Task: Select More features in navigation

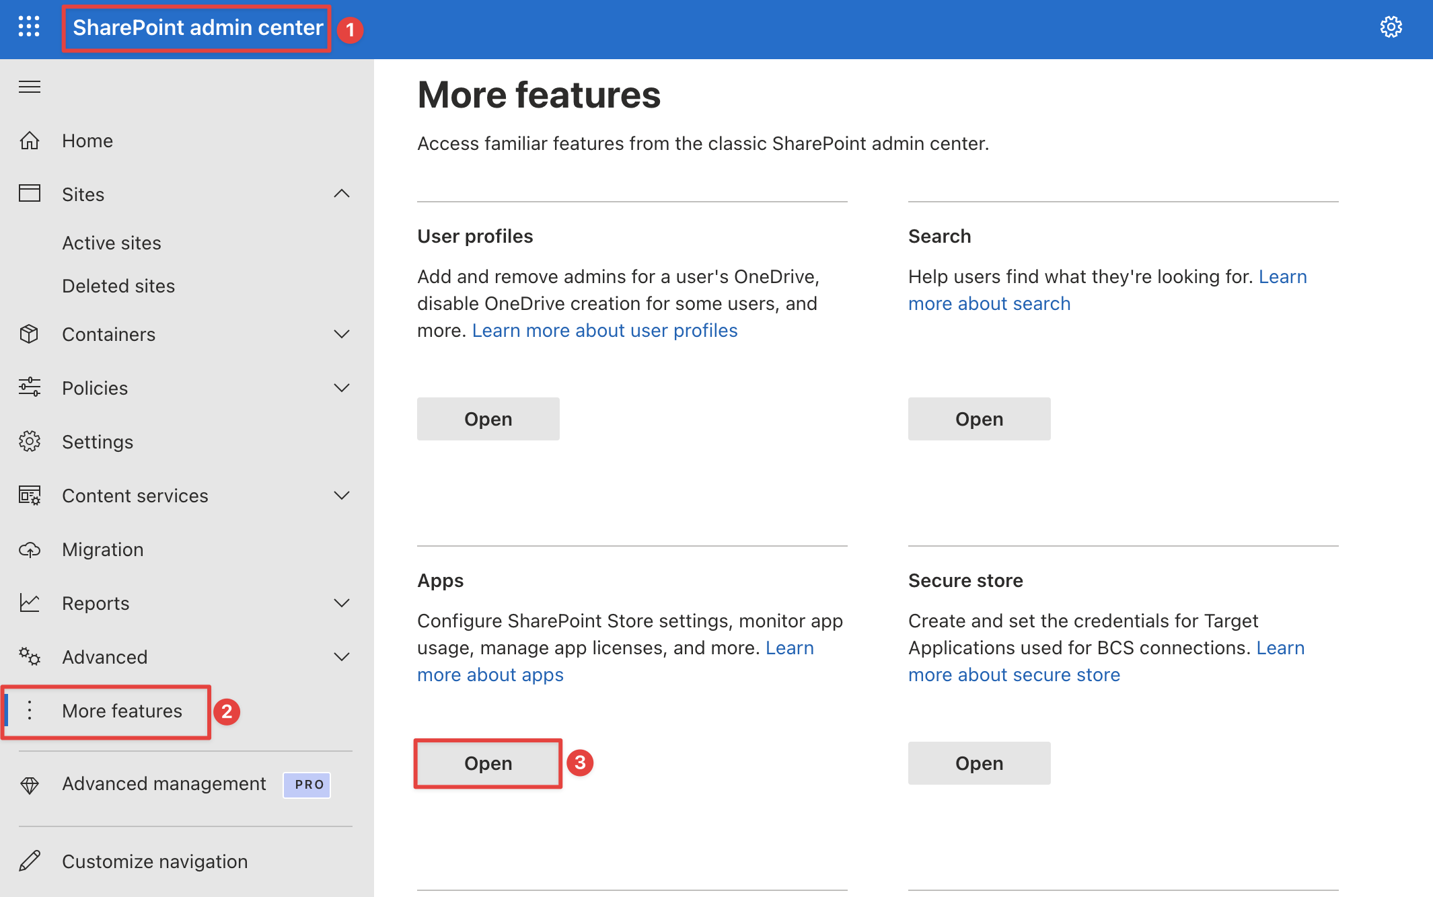Action: (x=122, y=711)
